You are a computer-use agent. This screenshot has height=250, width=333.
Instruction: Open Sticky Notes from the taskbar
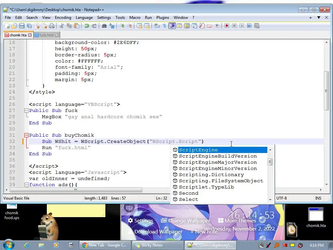pyautogui.click(x=158, y=245)
